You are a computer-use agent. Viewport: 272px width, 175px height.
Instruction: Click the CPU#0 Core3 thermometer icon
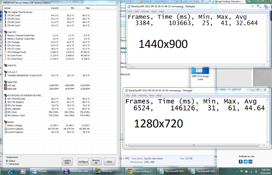pos(5,25)
